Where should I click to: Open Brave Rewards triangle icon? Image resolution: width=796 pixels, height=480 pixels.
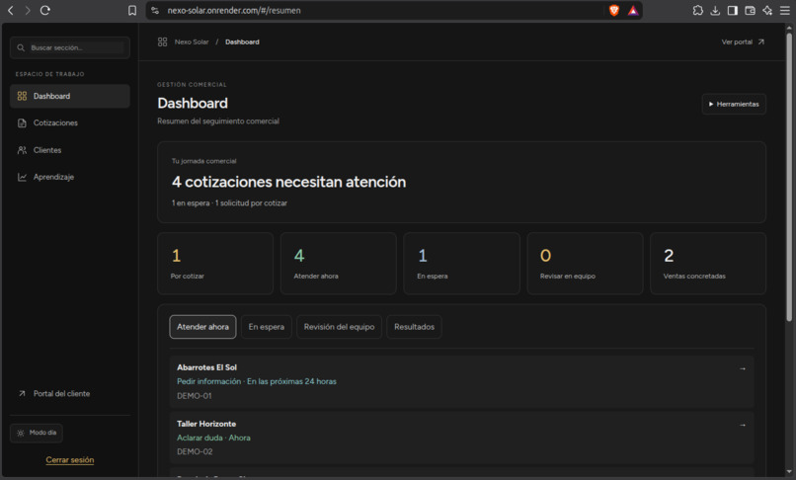(x=632, y=10)
